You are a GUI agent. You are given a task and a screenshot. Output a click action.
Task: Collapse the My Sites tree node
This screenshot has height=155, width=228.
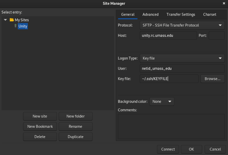[x=5, y=20]
